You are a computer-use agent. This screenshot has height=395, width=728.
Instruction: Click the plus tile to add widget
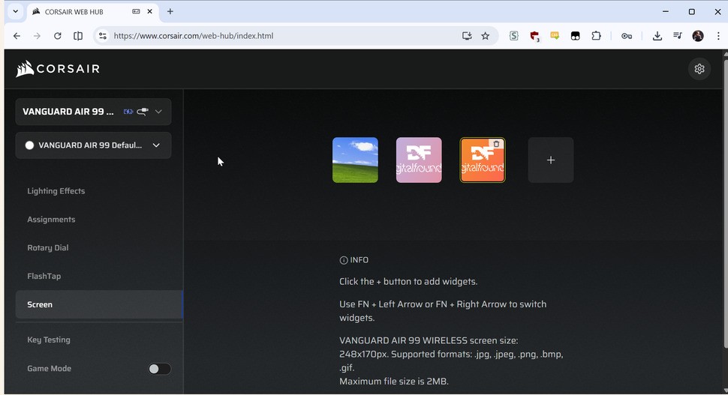click(551, 160)
